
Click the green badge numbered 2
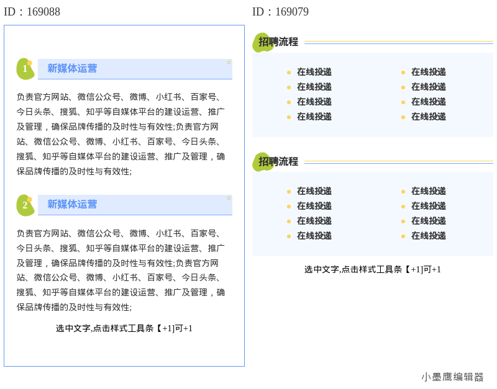click(x=25, y=205)
